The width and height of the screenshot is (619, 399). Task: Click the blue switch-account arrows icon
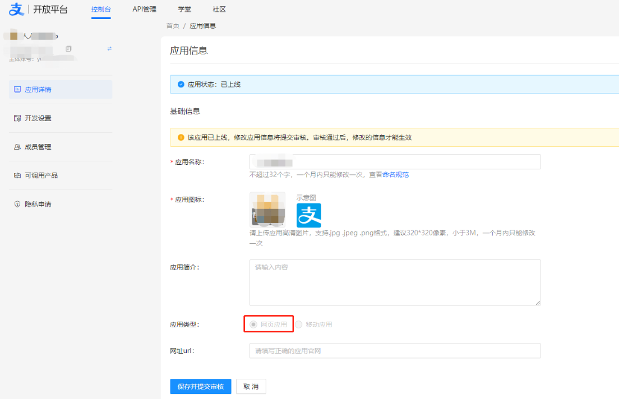click(x=109, y=49)
